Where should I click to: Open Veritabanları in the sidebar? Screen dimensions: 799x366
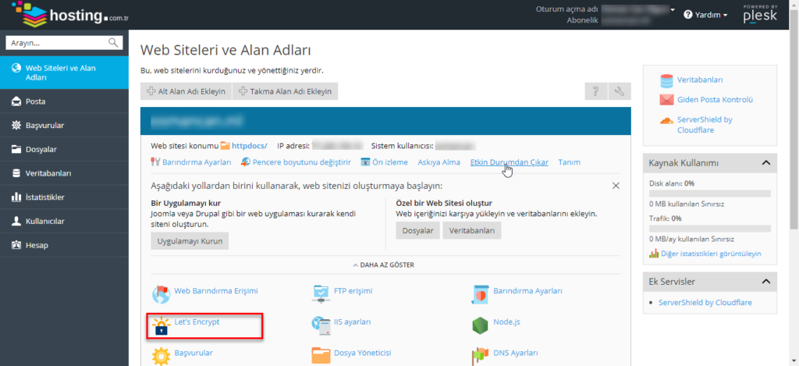64,173
